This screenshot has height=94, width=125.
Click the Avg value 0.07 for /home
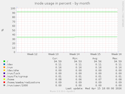click(98, 79)
